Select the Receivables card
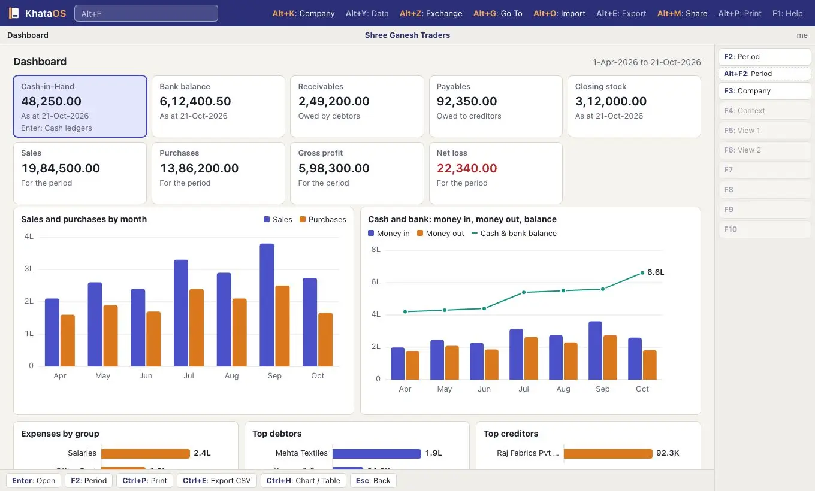 pyautogui.click(x=357, y=106)
